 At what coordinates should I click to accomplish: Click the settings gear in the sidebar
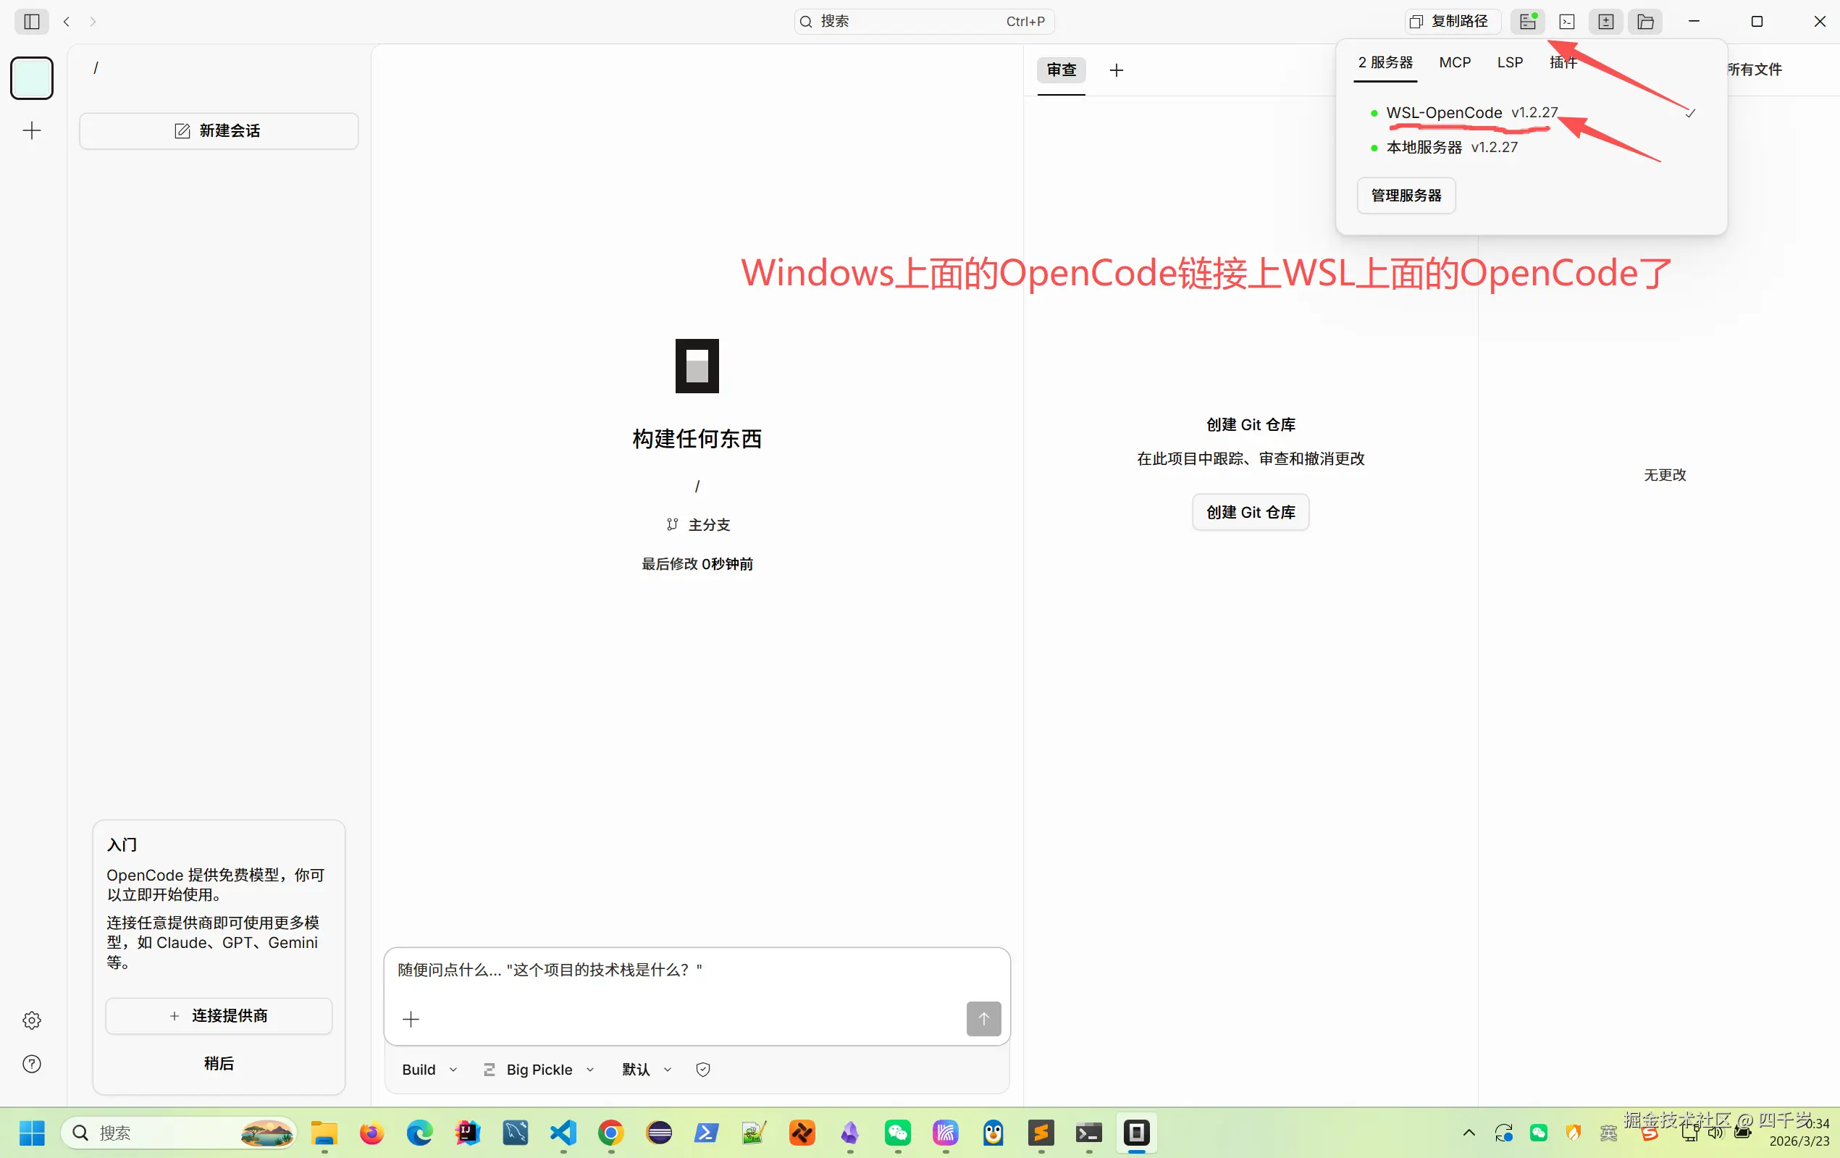(31, 1020)
